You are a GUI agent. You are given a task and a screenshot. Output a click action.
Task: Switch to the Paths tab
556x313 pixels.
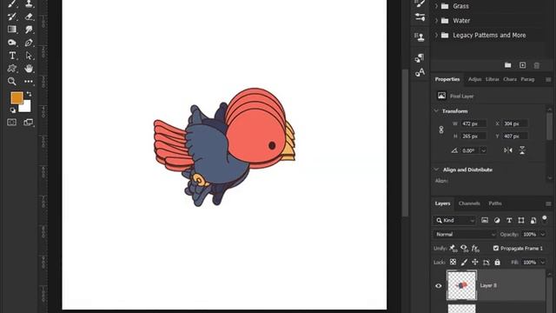coord(495,203)
